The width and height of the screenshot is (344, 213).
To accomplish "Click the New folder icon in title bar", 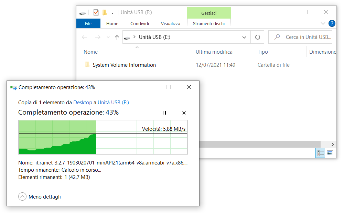I will (105, 12).
